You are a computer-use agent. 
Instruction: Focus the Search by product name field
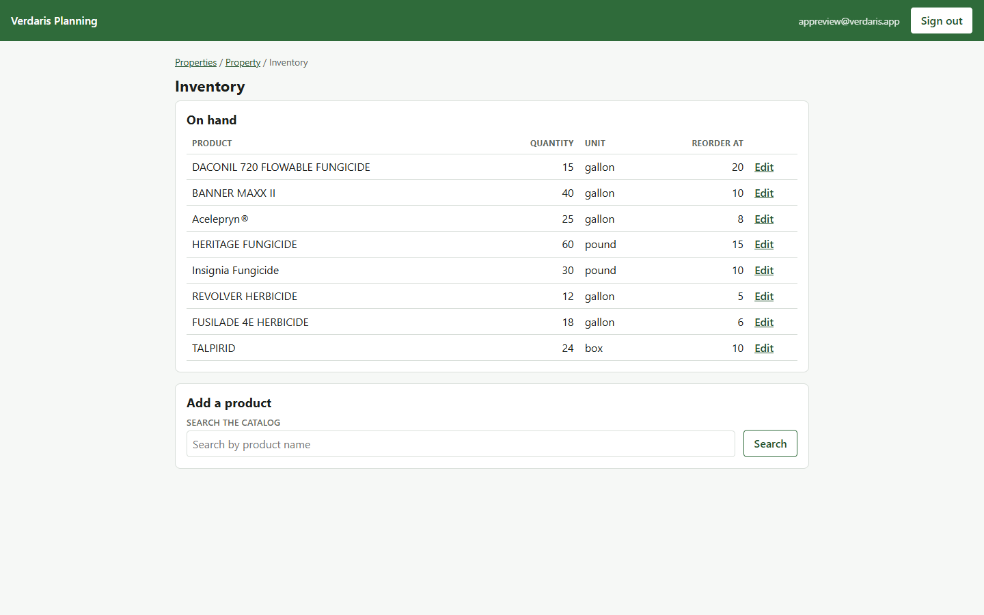(x=461, y=444)
